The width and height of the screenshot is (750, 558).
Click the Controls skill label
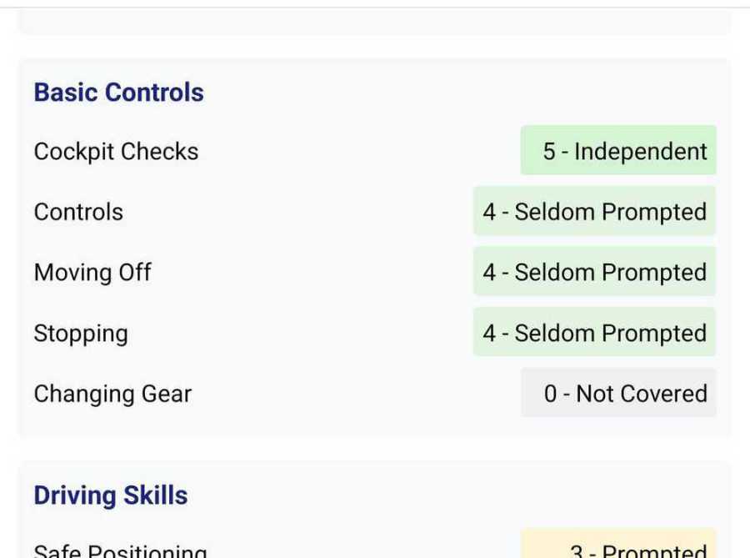point(78,212)
